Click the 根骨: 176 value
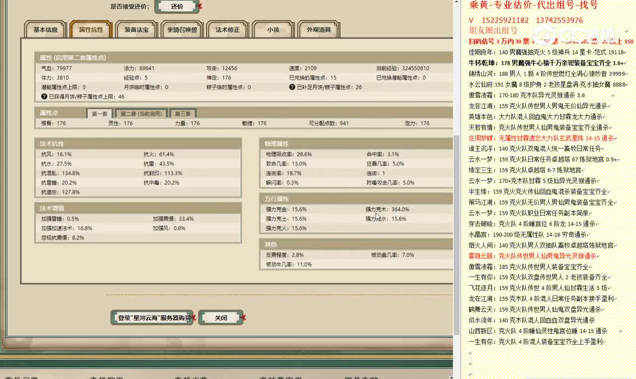636x379 pixels. coord(53,123)
